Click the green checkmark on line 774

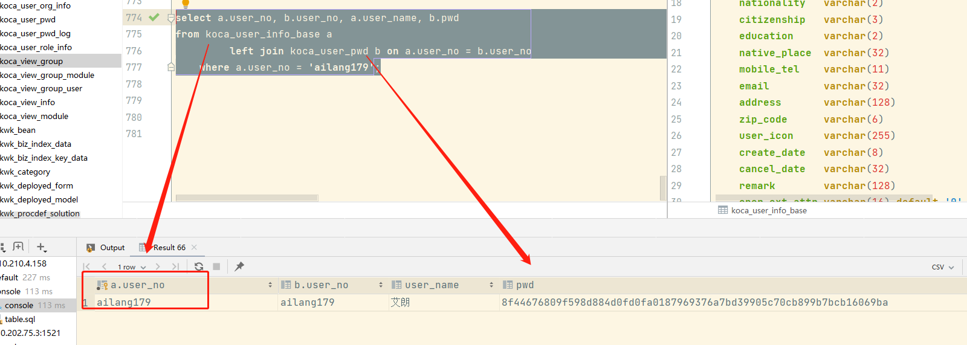coord(154,18)
